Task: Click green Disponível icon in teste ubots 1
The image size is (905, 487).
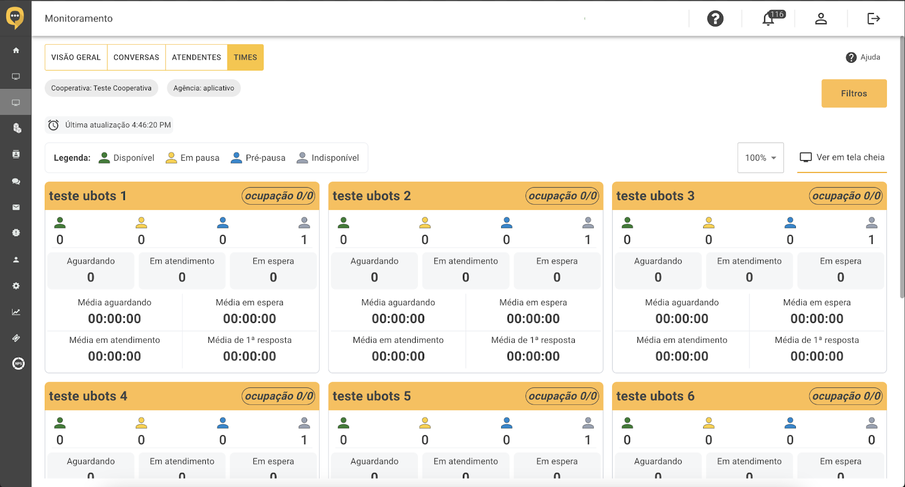Action: [60, 223]
